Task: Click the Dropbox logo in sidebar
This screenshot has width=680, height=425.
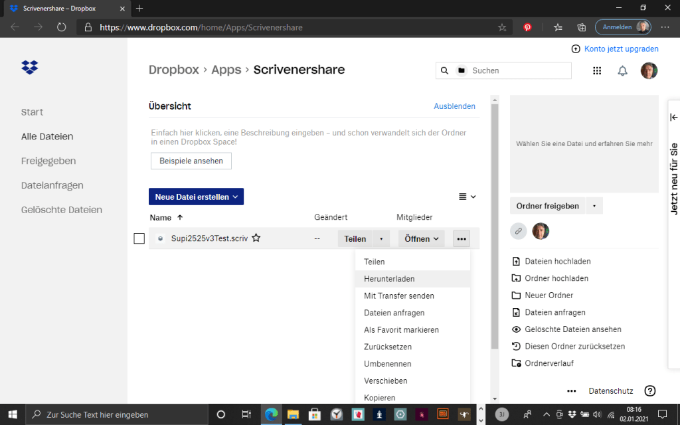Action: (x=30, y=67)
